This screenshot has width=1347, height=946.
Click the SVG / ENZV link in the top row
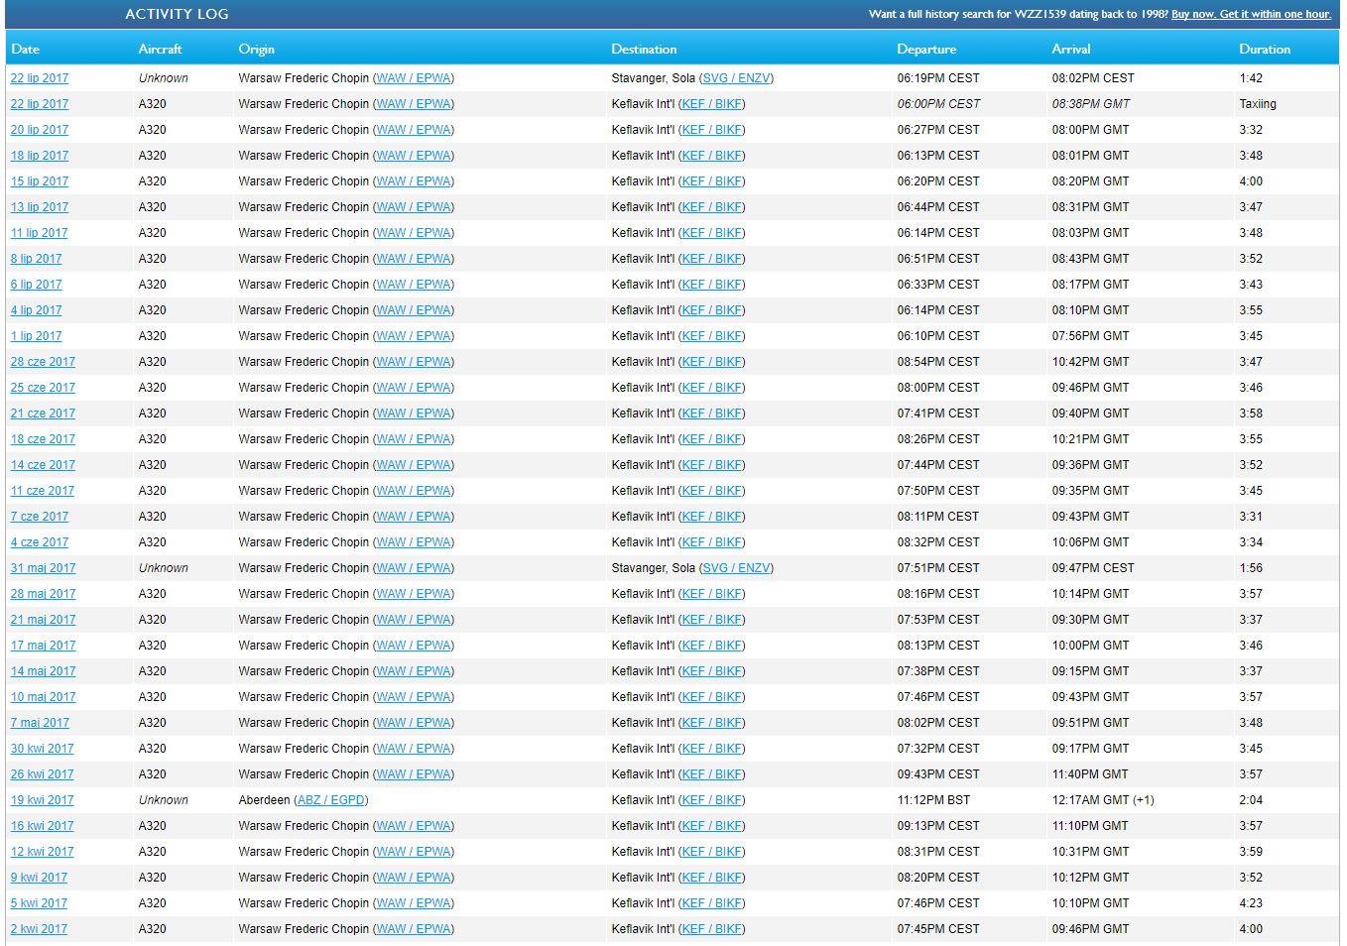[736, 78]
